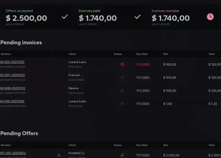Screen dimensions: 221x158
Task: Open invoice INV-008-20251012
Action: (x=12, y=88)
